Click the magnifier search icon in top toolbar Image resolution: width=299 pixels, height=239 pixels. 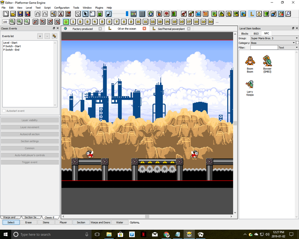(288, 14)
